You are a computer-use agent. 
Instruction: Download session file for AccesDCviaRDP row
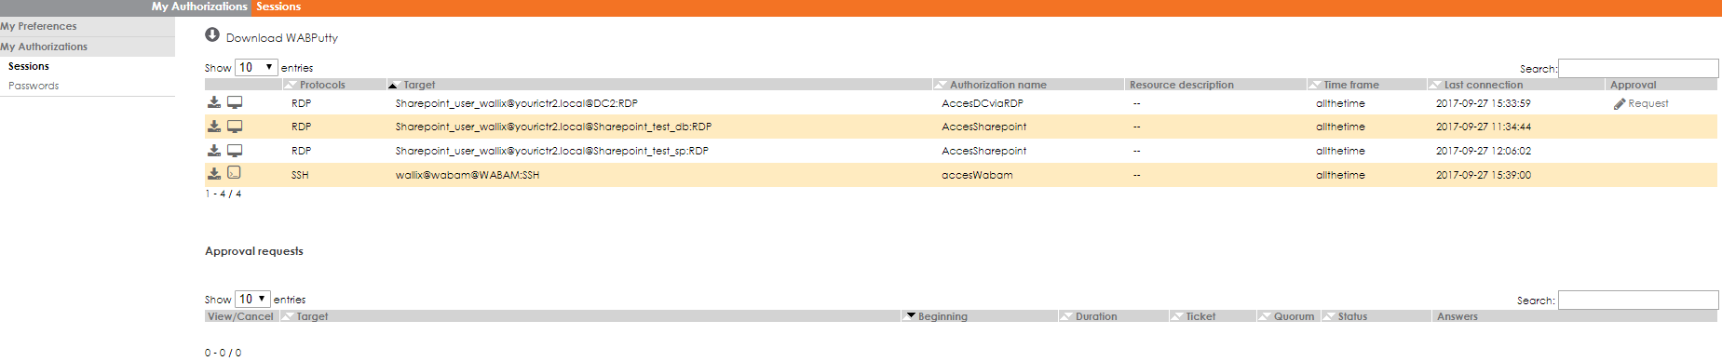pyautogui.click(x=214, y=102)
